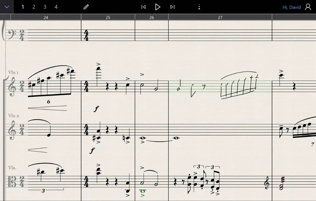
Task: Switch to page tab 1
Action: coord(23,7)
